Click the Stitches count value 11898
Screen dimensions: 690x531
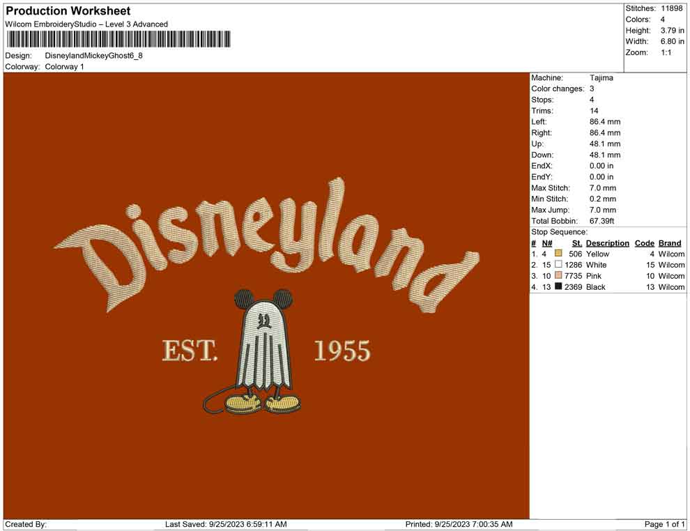click(x=673, y=8)
